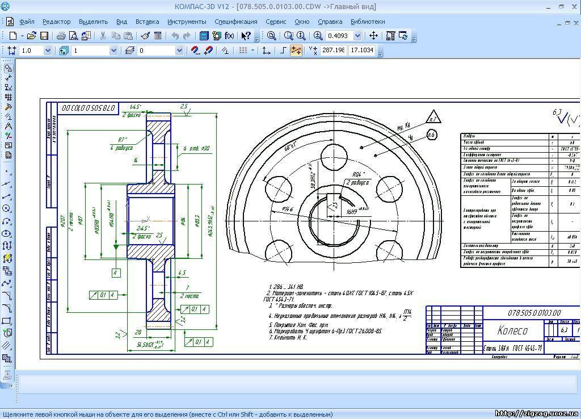Toggle the parametric mode double-line icon

coord(225,50)
